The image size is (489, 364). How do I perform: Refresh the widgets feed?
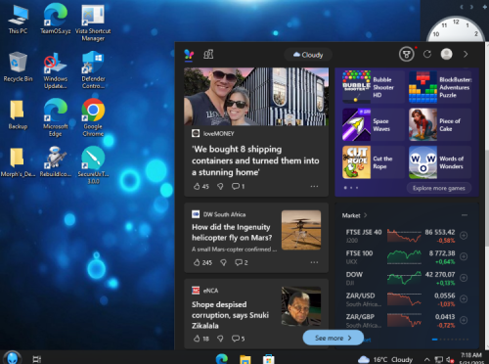point(427,54)
